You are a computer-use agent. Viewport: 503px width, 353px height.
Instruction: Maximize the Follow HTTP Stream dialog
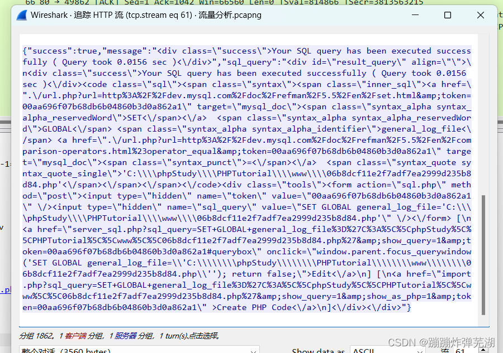(448, 15)
